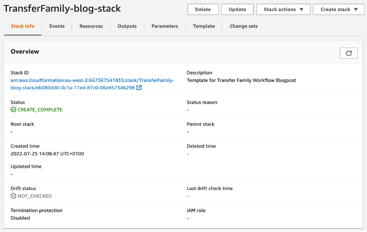Image resolution: width=367 pixels, height=232 pixels.
Task: Click the NOT_CHECKED drift status icon
Action: (13, 196)
